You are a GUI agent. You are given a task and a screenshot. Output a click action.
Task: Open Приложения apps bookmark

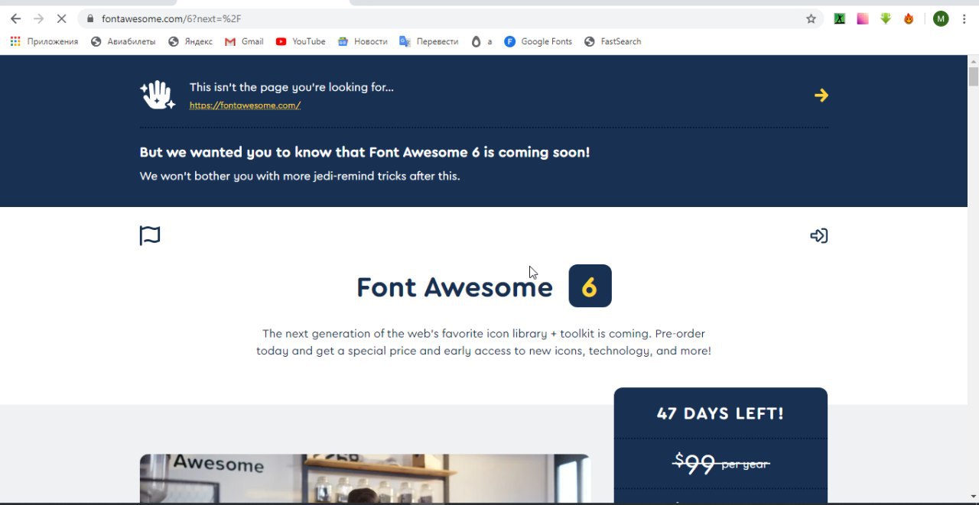[44, 41]
